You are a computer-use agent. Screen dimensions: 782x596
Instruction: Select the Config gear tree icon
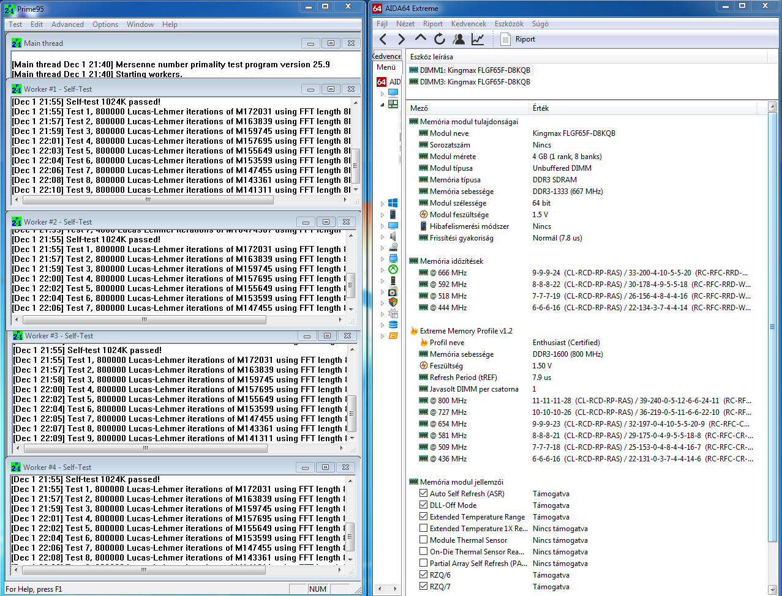point(393,313)
